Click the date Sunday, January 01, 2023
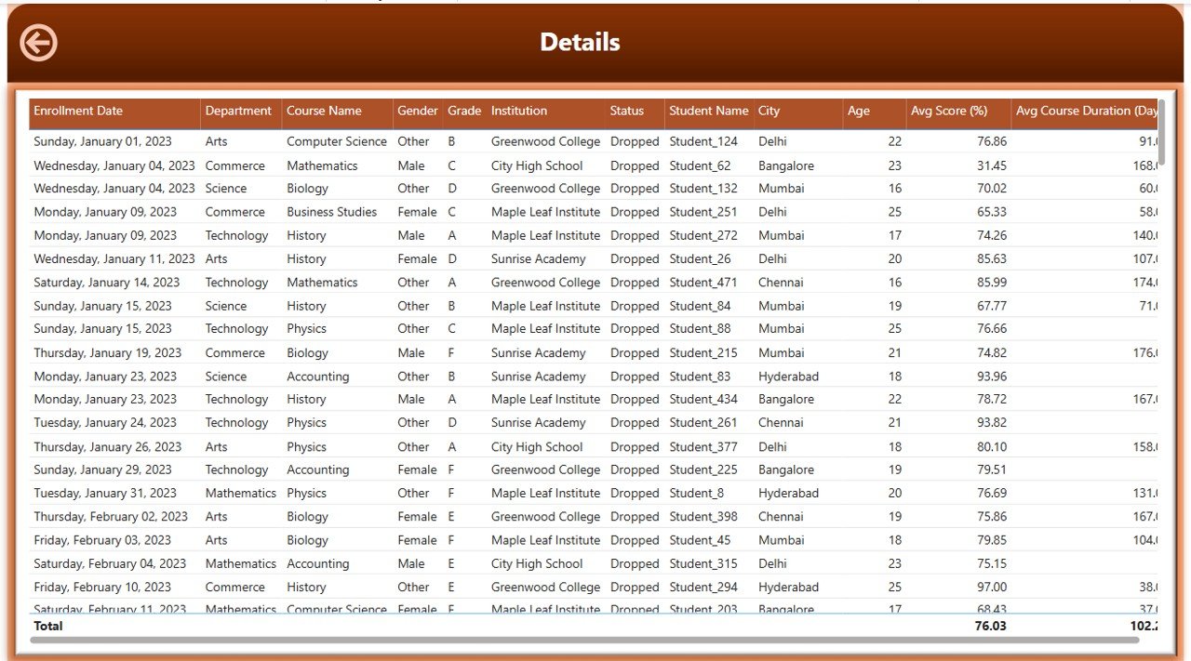Viewport: 1191px width, 661px height. coord(102,141)
